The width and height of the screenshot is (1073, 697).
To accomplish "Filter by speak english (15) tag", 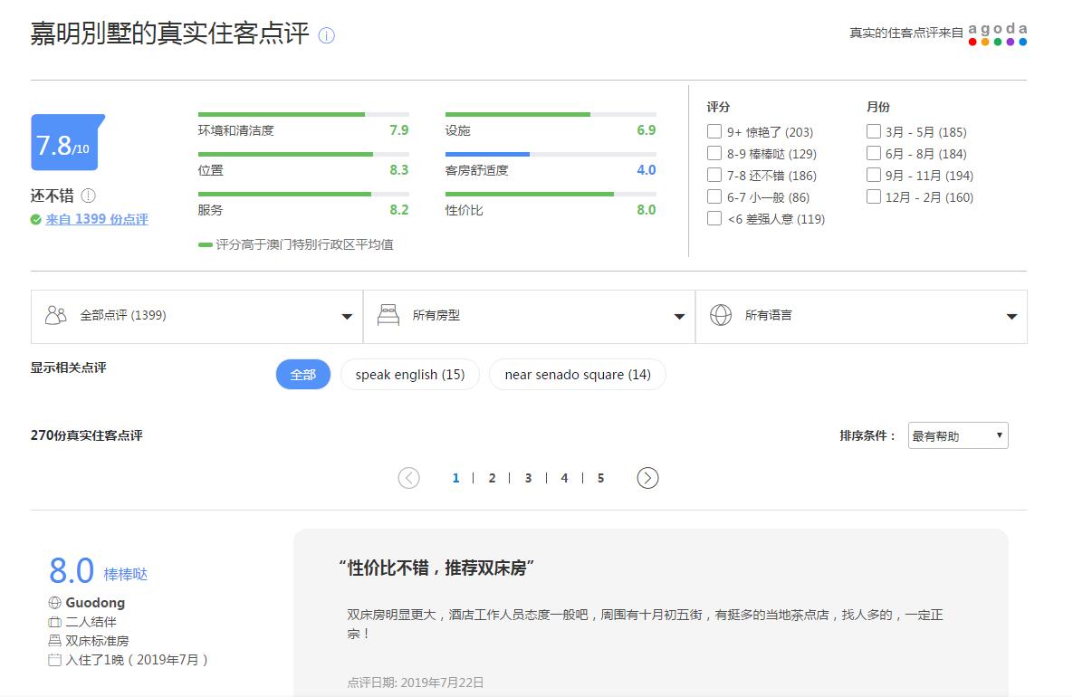I will [x=409, y=375].
